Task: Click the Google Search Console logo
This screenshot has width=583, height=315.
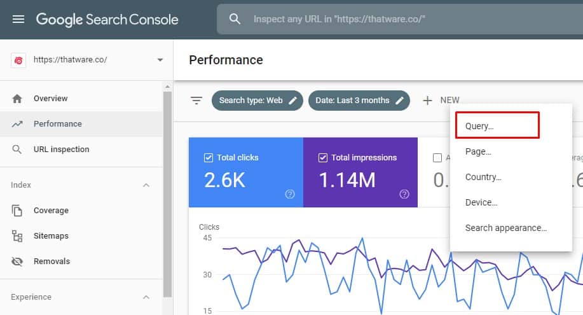Action: tap(107, 19)
